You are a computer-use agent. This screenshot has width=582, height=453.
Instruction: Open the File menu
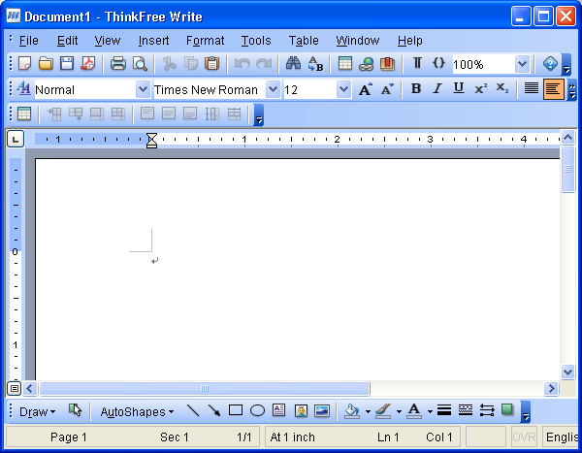tap(28, 41)
